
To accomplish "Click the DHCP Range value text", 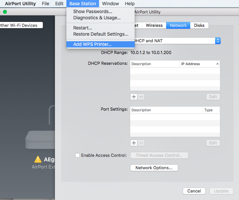I will (x=151, y=53).
